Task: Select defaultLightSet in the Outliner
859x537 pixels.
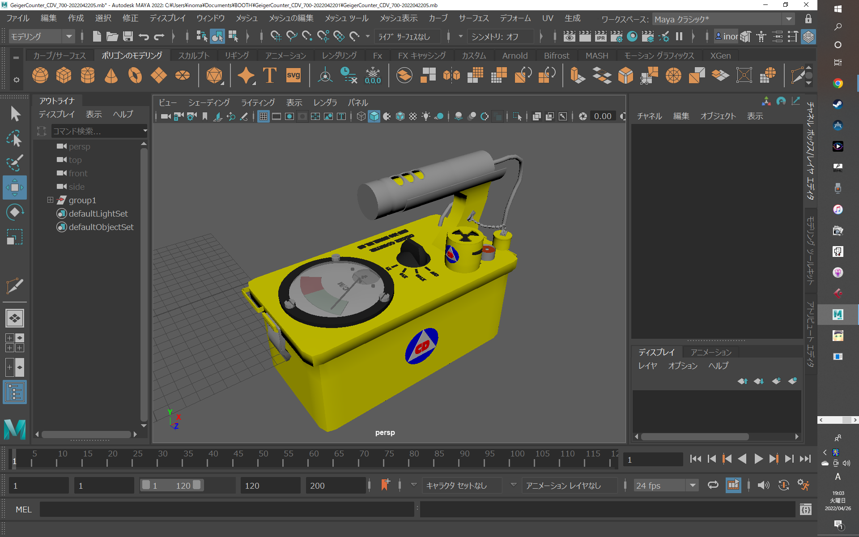Action: 98,213
